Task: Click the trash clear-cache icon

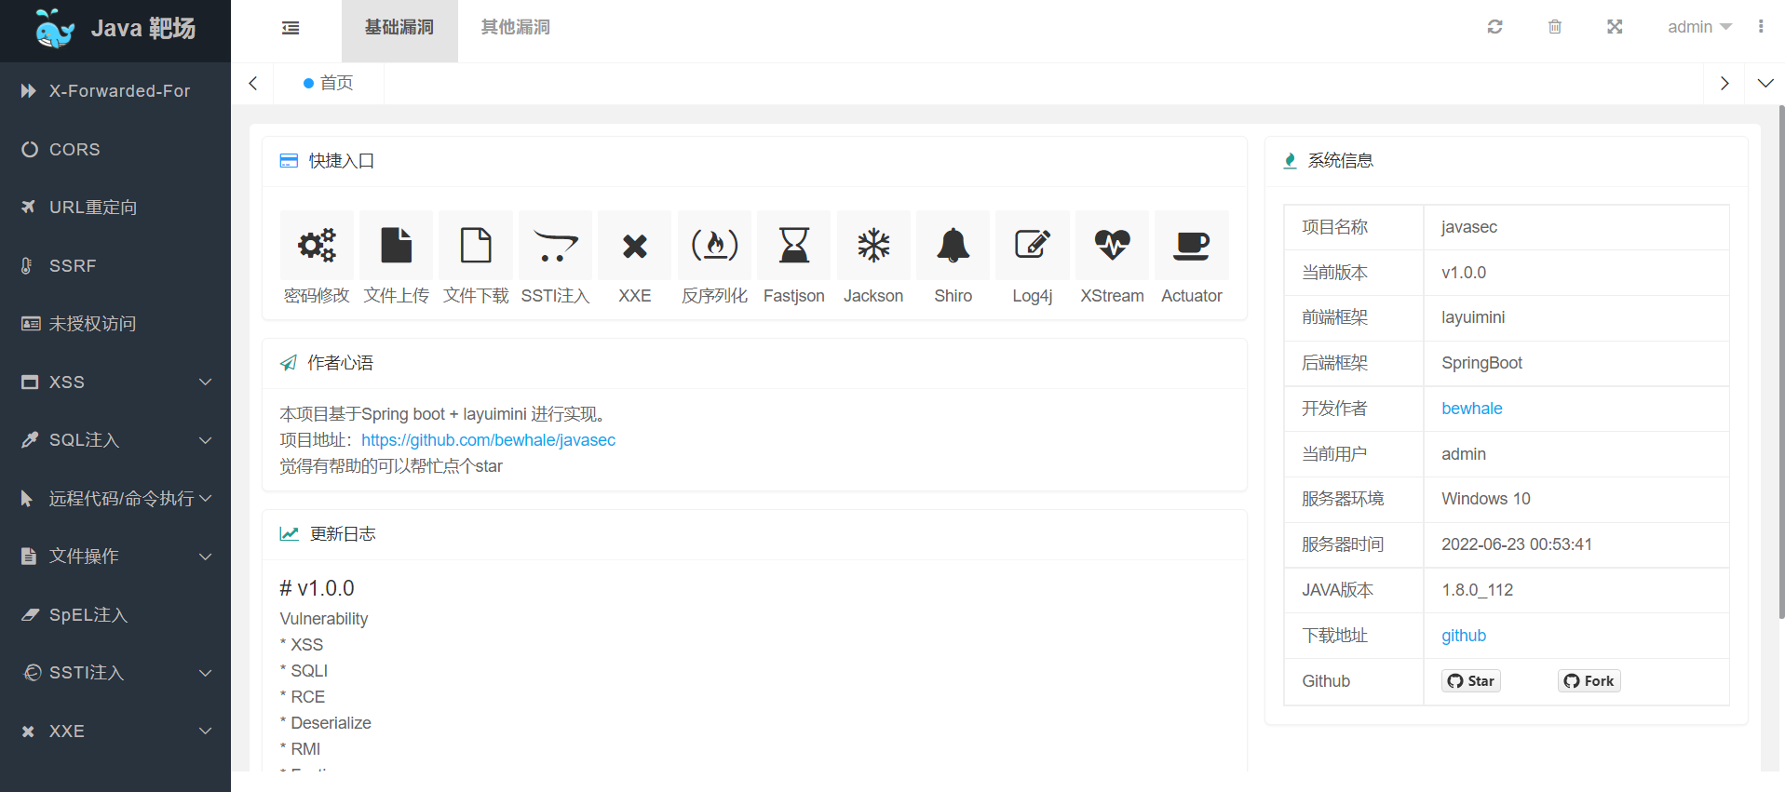Action: point(1555,27)
